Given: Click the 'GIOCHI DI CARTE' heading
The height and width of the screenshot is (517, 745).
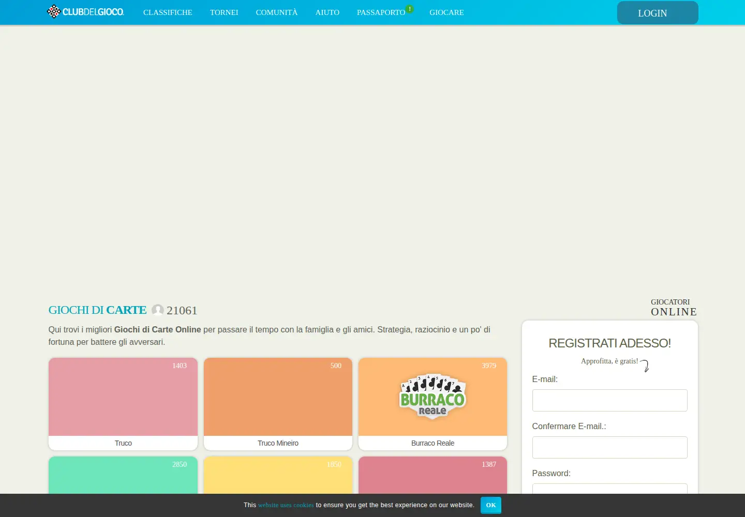Looking at the screenshot, I should [97, 310].
